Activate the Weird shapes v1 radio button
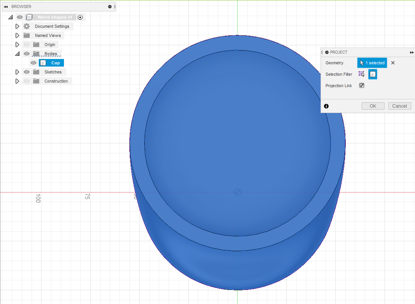The width and height of the screenshot is (415, 304). point(80,17)
